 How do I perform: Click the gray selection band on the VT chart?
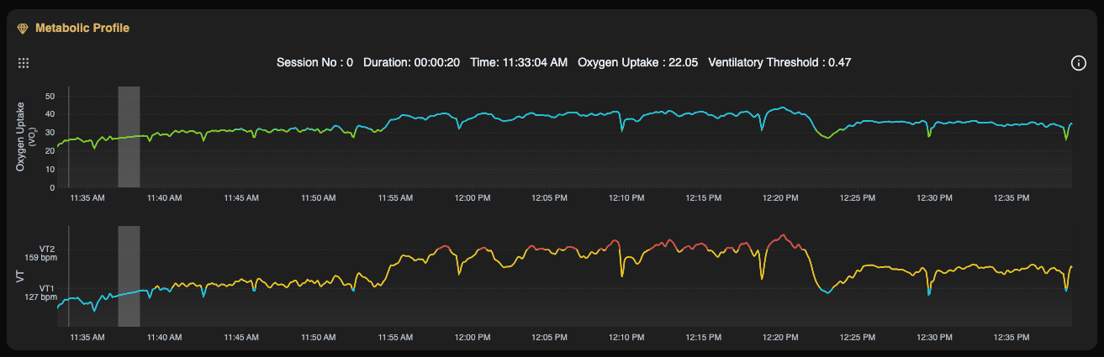(129, 276)
